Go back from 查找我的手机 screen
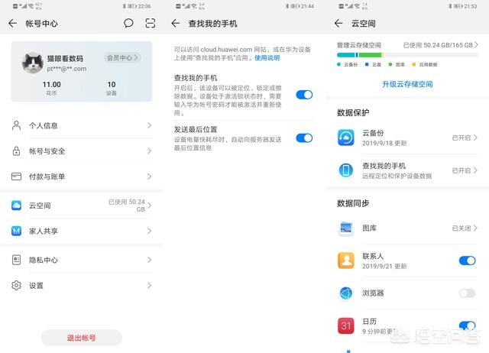This screenshot has height=353, width=489. coord(176,24)
